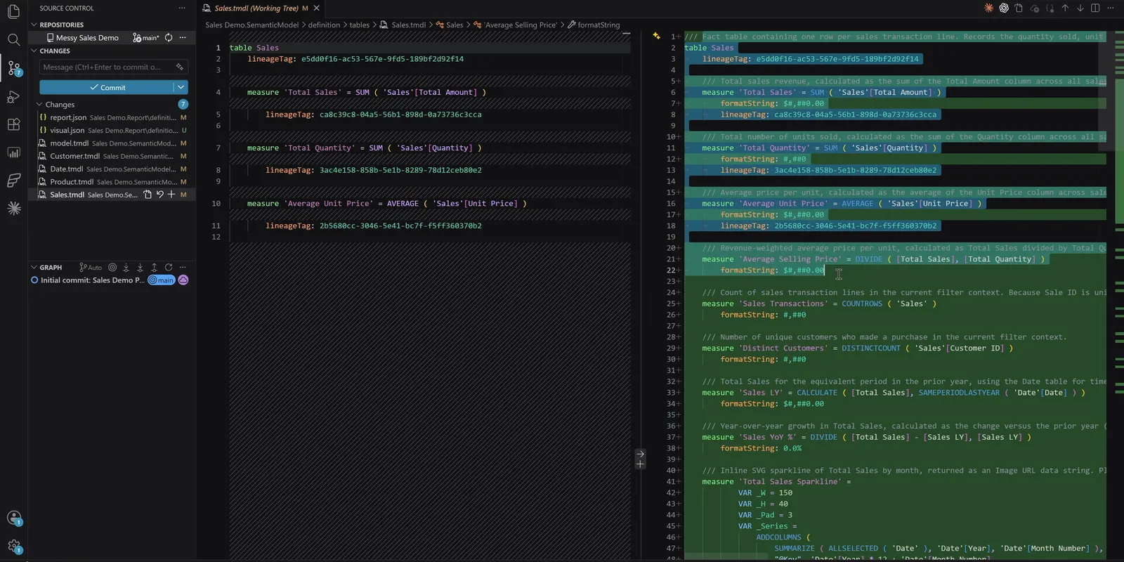Open the bar chart Power BI view

click(x=13, y=152)
